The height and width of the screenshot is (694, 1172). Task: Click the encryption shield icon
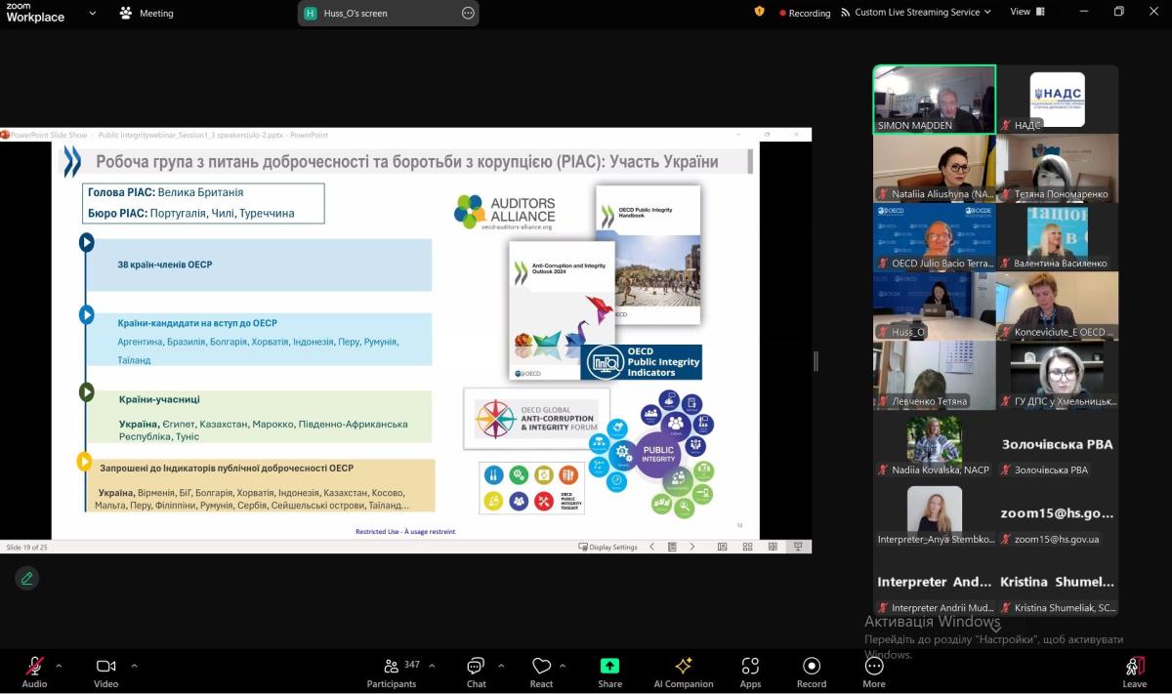coord(760,12)
